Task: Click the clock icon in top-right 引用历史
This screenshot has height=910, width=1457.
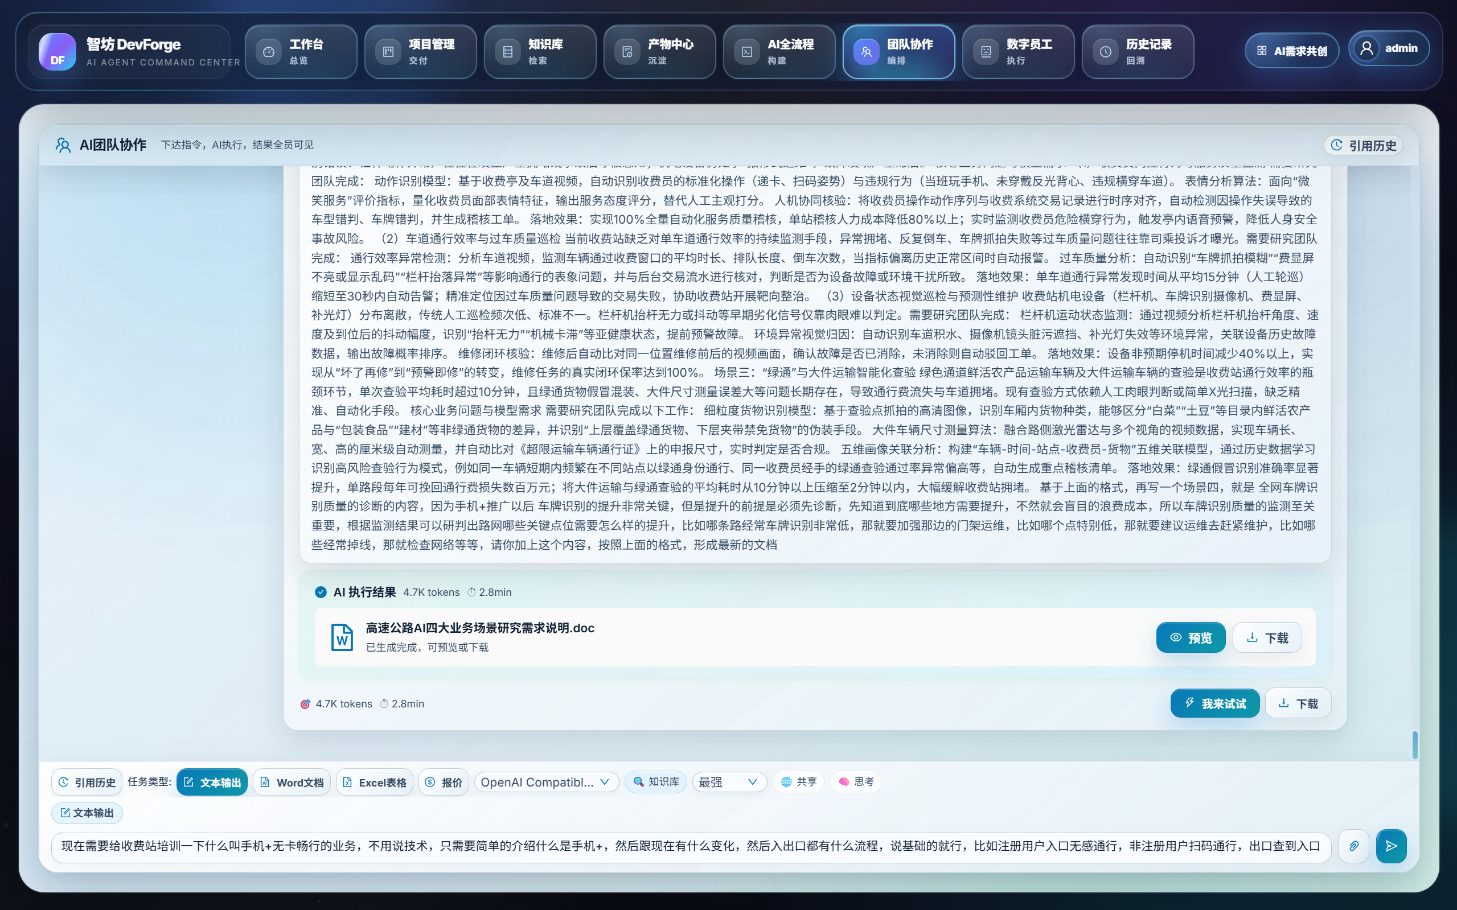Action: coord(1337,145)
